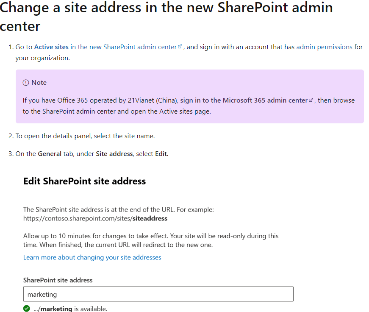Follow the admin permissions link
This screenshot has width=369, height=312.
click(324, 47)
